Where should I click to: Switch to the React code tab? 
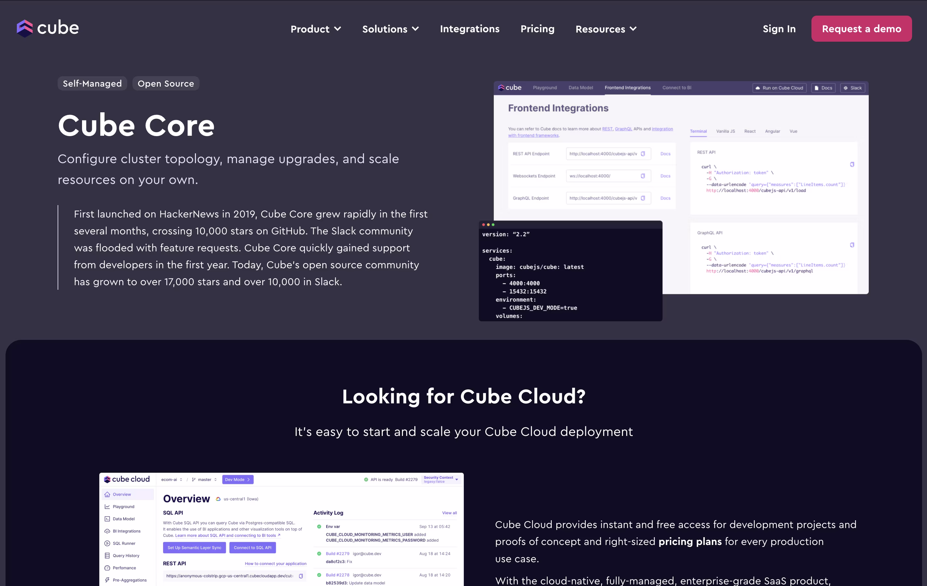pyautogui.click(x=750, y=131)
